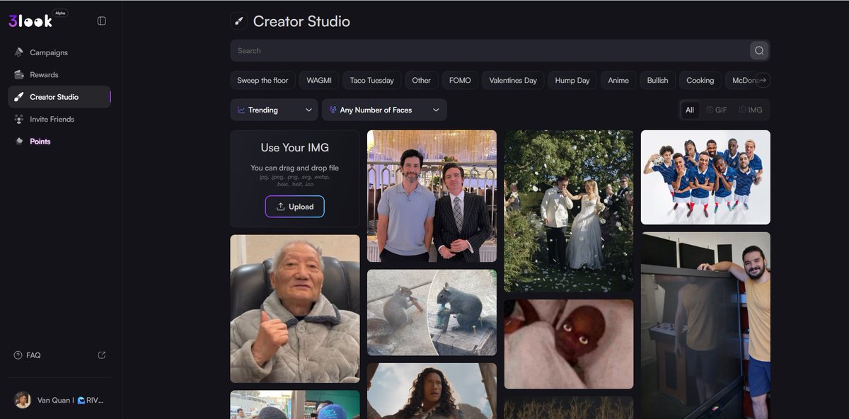
Task: Click the 3look logo
Action: click(x=30, y=21)
